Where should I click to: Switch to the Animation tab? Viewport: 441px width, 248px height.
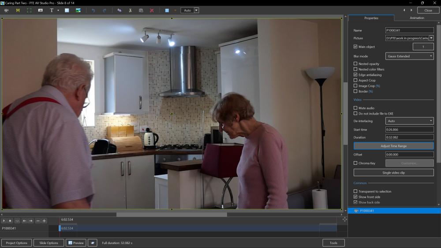tap(417, 18)
